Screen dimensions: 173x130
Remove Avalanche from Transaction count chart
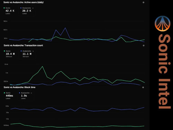point(33,51)
